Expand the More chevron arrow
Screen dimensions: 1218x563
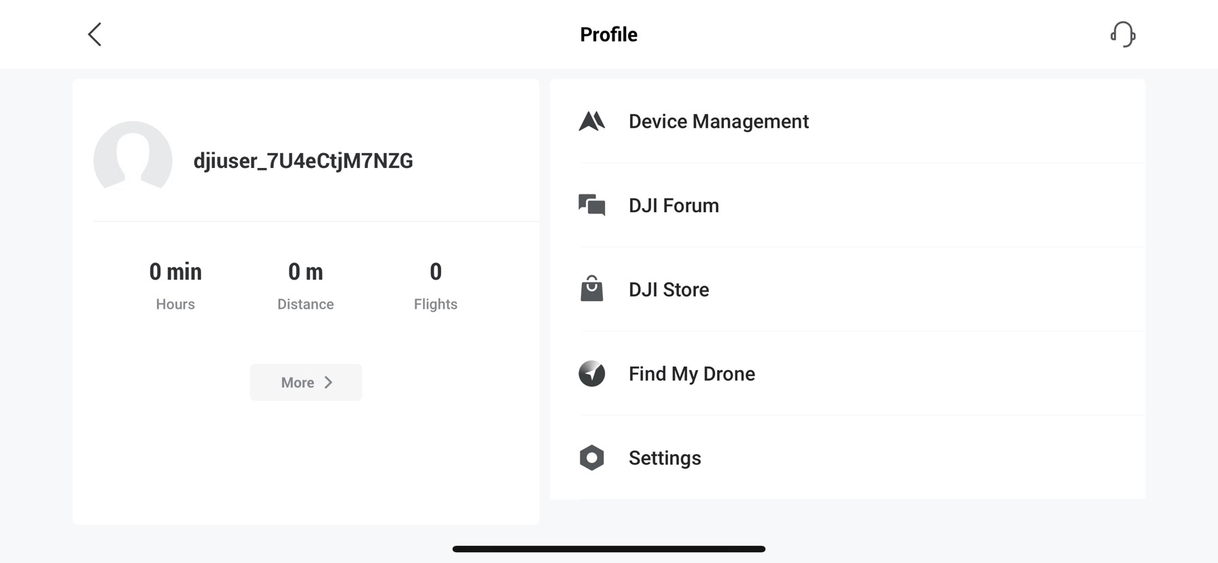pos(329,382)
